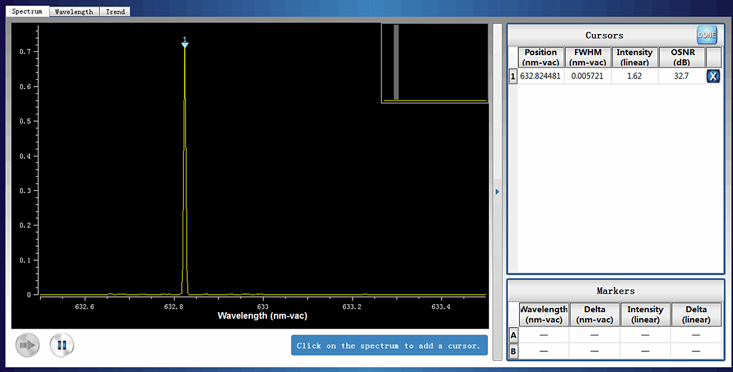Image resolution: width=733 pixels, height=372 pixels.
Task: Select the Spectrum tab
Action: (x=27, y=11)
